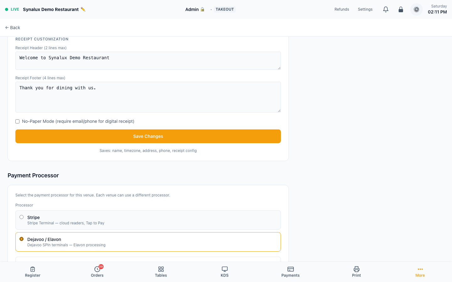Viewport: 452px width, 282px height.
Task: Go Back to previous page
Action: (13, 28)
